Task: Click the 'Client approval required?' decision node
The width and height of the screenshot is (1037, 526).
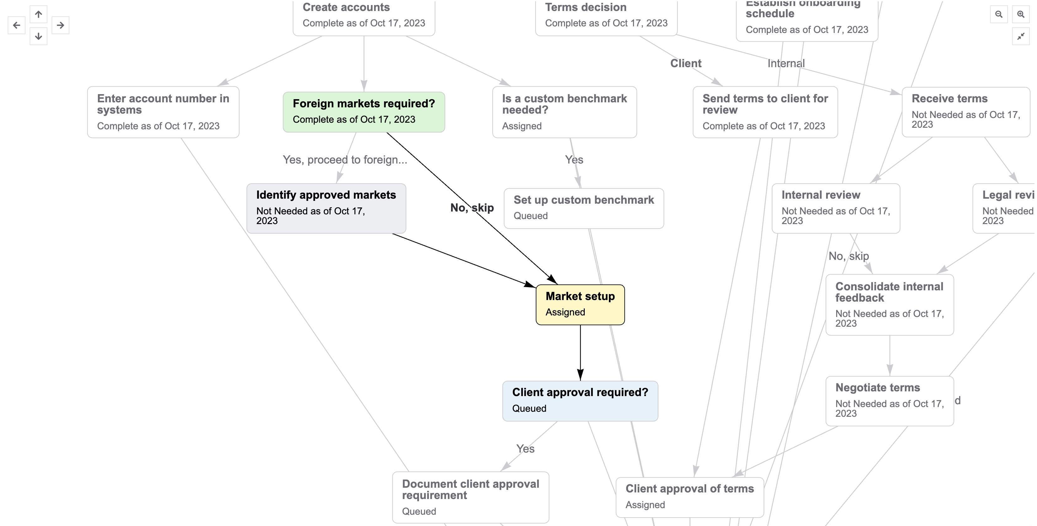Action: point(578,399)
